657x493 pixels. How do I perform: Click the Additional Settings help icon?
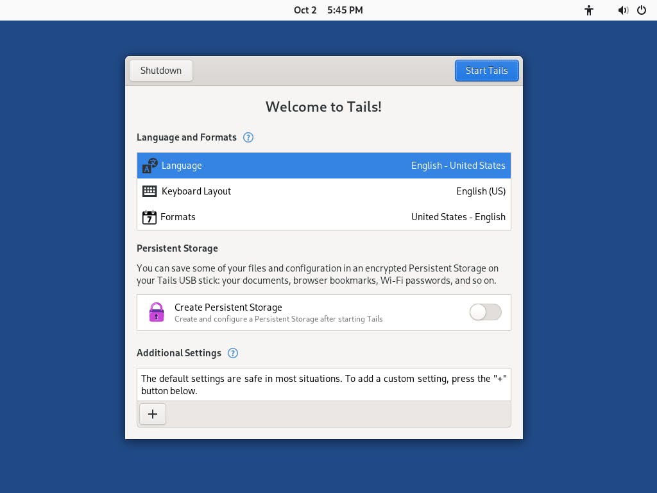pos(232,353)
